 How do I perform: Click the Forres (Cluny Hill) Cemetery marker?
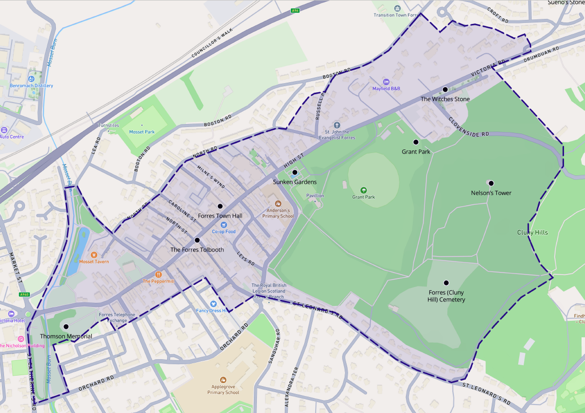pyautogui.click(x=446, y=282)
